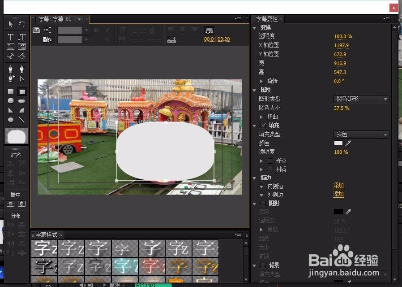Open the 填充类型 实色 dropdown
402x287 pixels.
click(361, 135)
